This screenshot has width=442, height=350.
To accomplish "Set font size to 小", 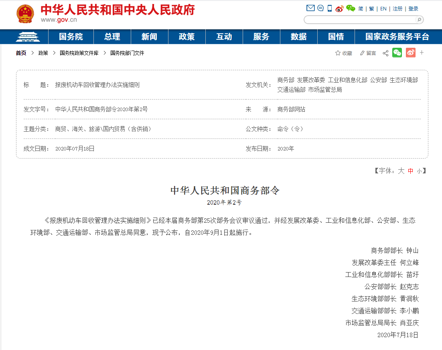I will click(x=420, y=171).
